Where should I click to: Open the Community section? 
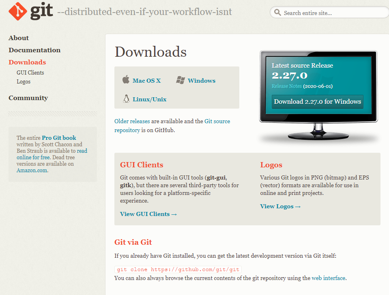pyautogui.click(x=28, y=98)
